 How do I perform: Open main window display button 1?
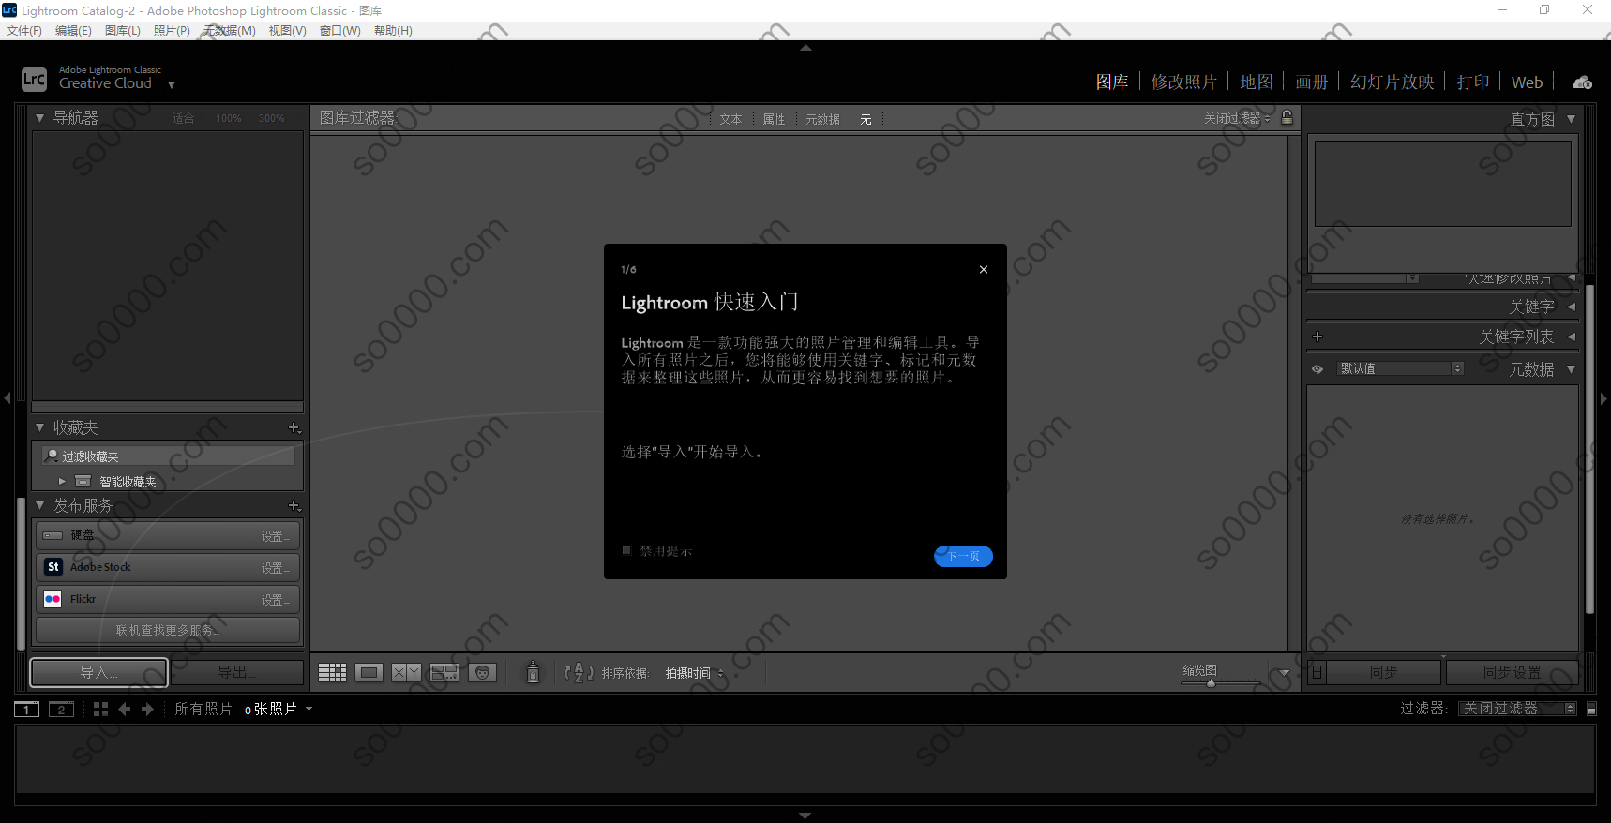[27, 710]
